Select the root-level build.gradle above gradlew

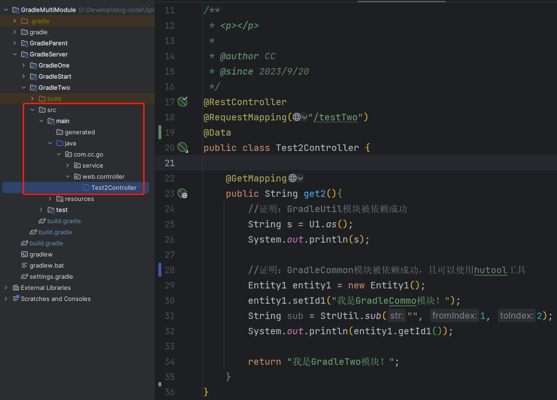pyautogui.click(x=46, y=243)
